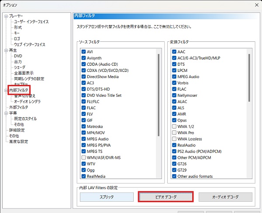Image resolution: width=262 pixels, height=213 pixels.
Task: Open the オーディオ デコーダ settings
Action: 225,197
